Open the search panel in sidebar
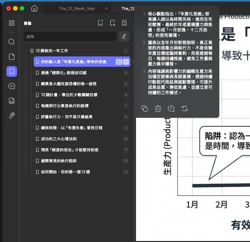Viewport: 250px width, 242px height. point(11,42)
